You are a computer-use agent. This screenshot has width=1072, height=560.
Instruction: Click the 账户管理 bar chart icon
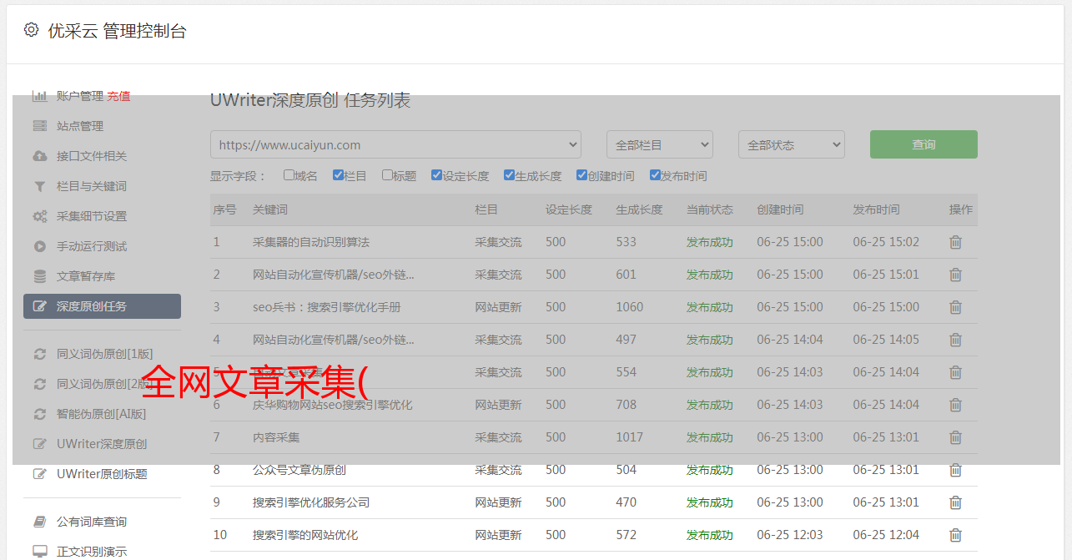click(39, 96)
